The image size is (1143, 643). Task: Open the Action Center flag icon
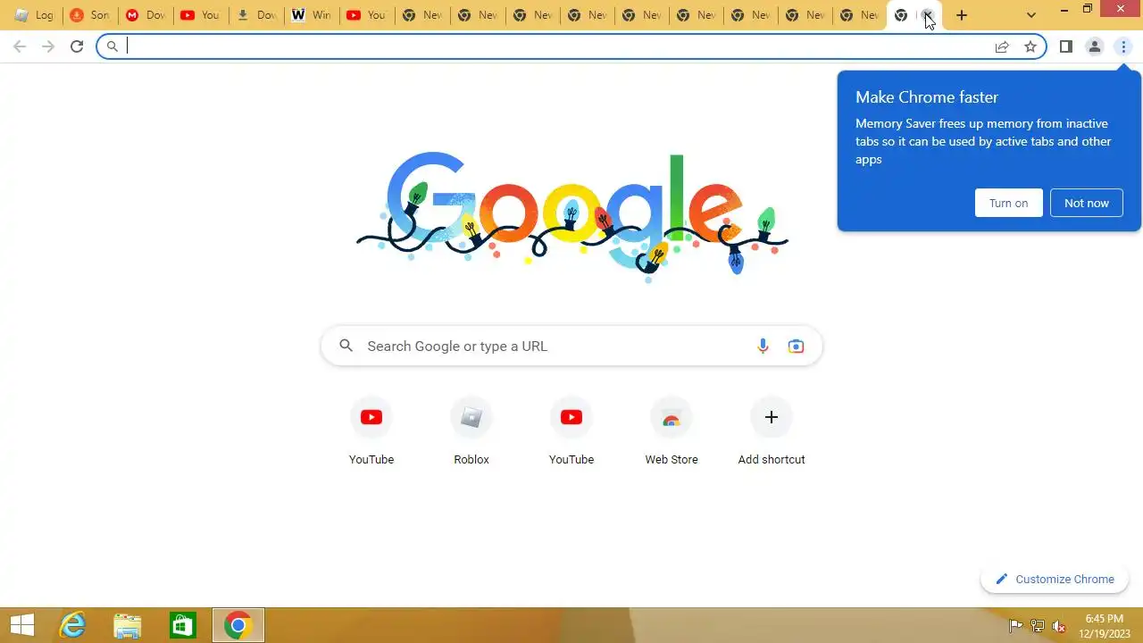[1016, 626]
